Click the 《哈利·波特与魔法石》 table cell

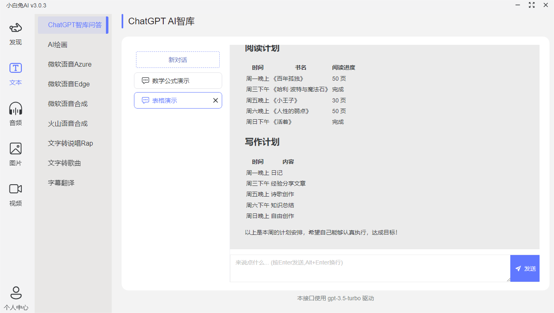tap(300, 89)
